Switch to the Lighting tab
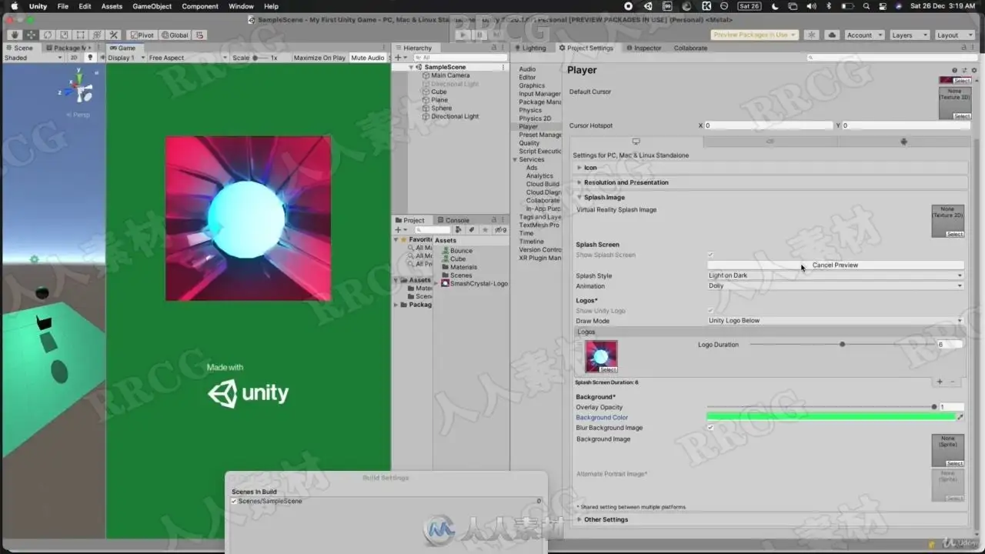 click(530, 48)
